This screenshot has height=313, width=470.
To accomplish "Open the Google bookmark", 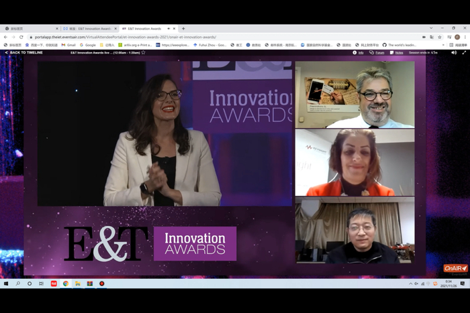I will 88,45.
